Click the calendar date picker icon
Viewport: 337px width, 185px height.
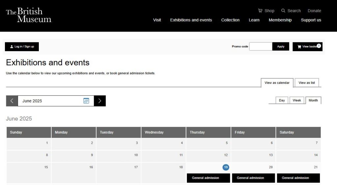coord(86,101)
